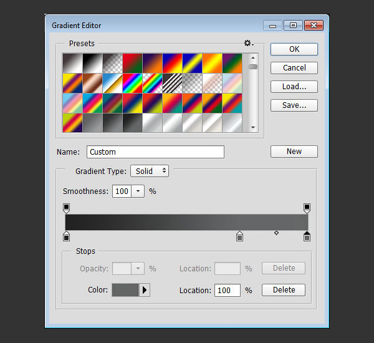Viewport: 374px width, 343px height.
Task: Select the neutral density checkered preset
Action: tap(192, 83)
